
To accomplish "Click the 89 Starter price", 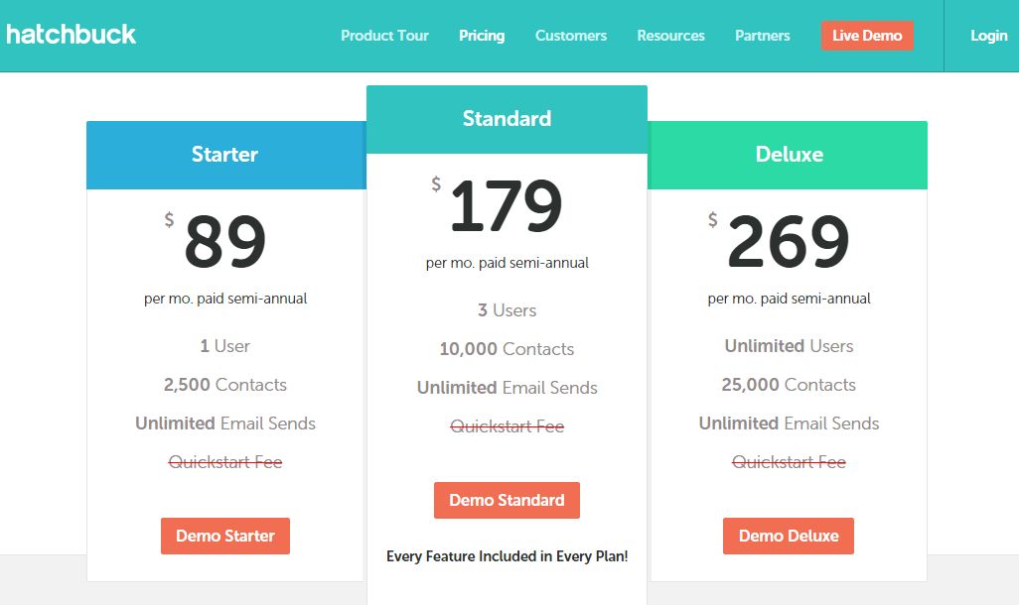I will pyautogui.click(x=224, y=242).
